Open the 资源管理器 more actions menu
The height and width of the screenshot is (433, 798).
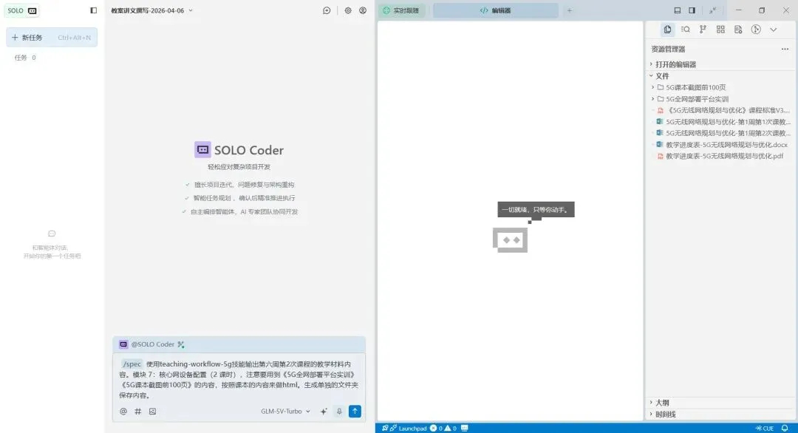point(785,50)
